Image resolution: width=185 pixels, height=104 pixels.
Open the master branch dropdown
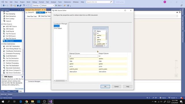click(x=173, y=98)
